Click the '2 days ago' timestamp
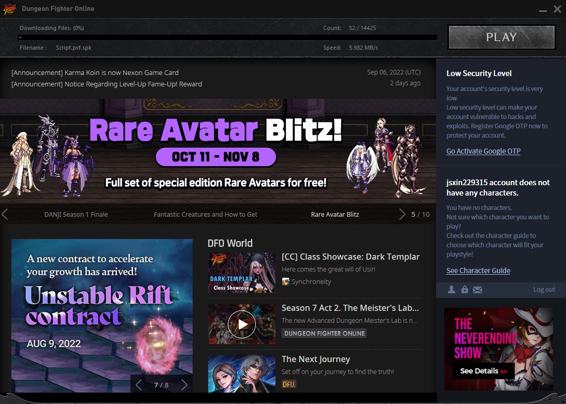 point(405,83)
